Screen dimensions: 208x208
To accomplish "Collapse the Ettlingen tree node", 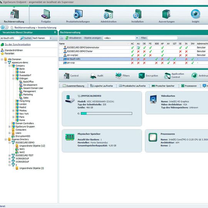I will 13,79.
